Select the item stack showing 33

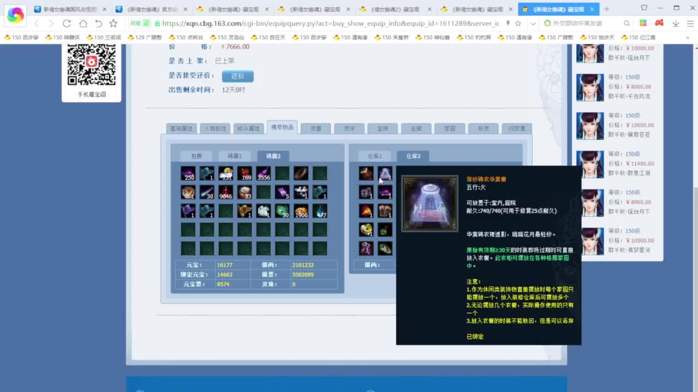pos(245,192)
